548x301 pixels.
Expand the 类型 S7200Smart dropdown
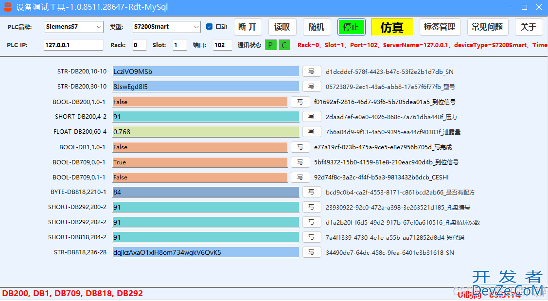click(167, 27)
